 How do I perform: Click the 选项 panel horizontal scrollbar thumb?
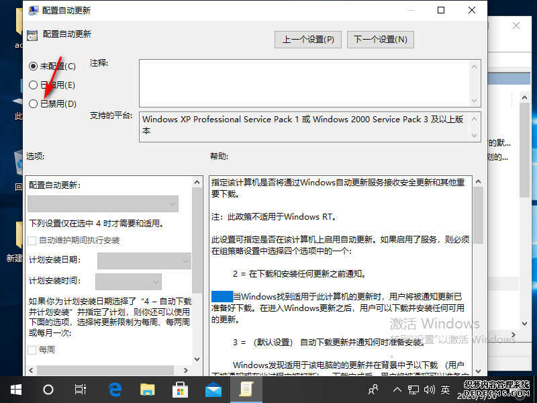pyautogui.click(x=105, y=371)
